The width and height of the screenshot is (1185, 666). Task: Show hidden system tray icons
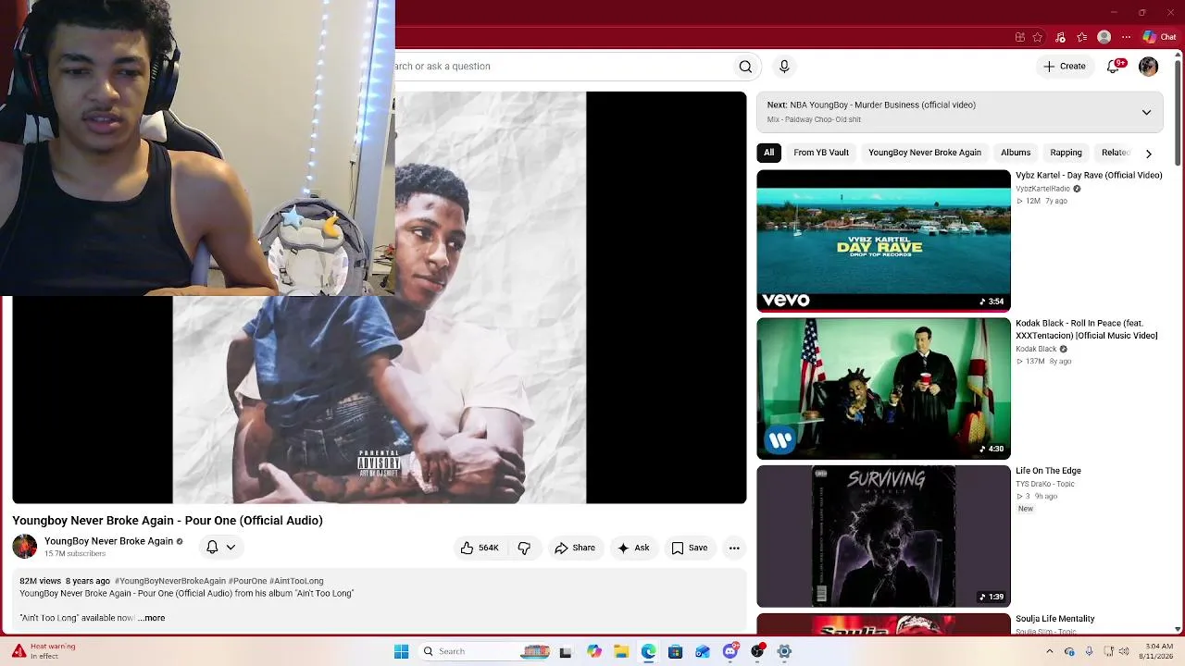tap(1049, 651)
